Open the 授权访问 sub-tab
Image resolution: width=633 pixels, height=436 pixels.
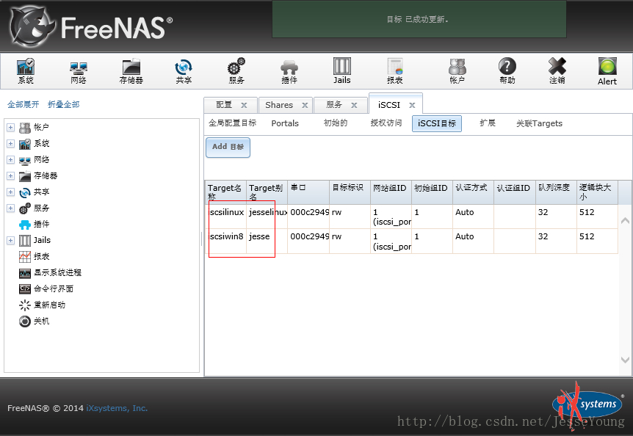coord(386,123)
